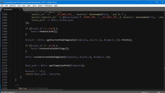Screen dimensions: 165x93
Task: Click getTemplatePath on line 2318
Action: point(60,66)
